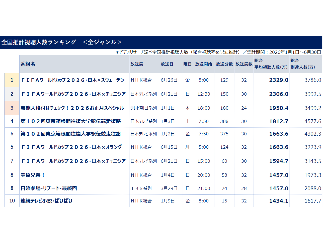326x244 pixels.
Task: Click 日曜劇場･リブート･最終回
Action: pyautogui.click(x=49, y=188)
